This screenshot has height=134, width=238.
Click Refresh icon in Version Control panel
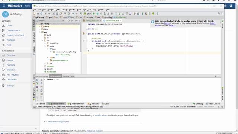(x=37, y=80)
